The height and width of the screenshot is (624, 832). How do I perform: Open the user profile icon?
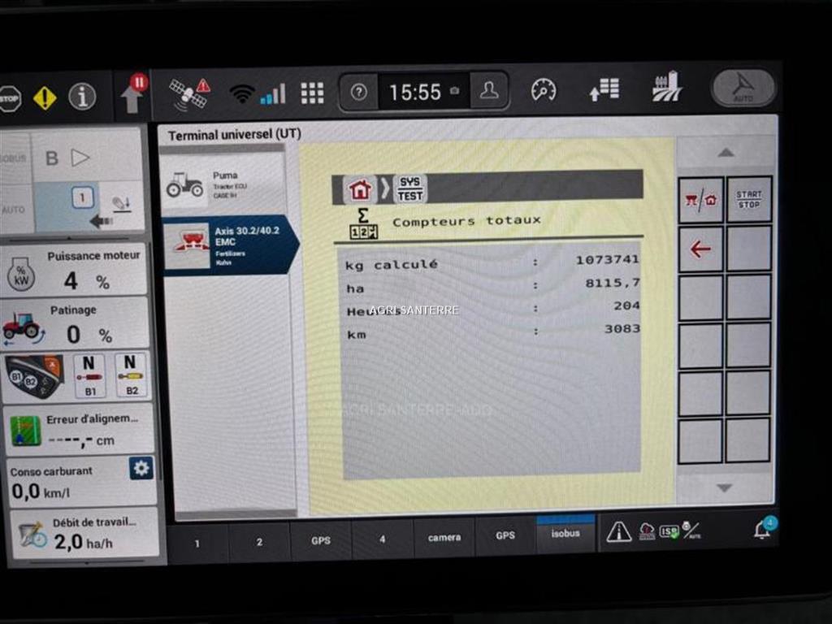488,92
